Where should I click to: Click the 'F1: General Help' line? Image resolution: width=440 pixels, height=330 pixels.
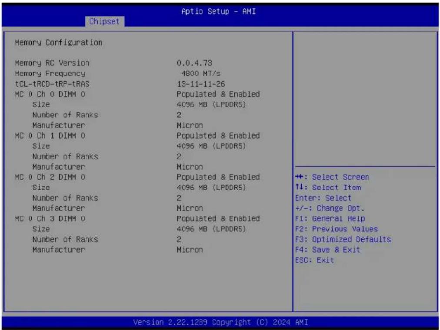tap(330, 218)
